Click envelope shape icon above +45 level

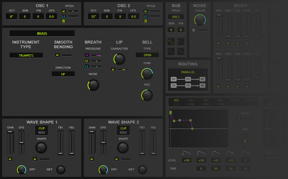point(216,153)
